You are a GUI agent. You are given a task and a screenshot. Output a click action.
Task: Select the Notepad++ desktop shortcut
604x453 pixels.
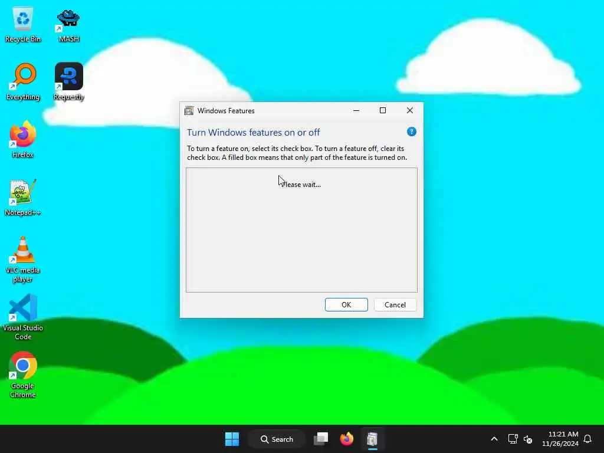pos(23,197)
